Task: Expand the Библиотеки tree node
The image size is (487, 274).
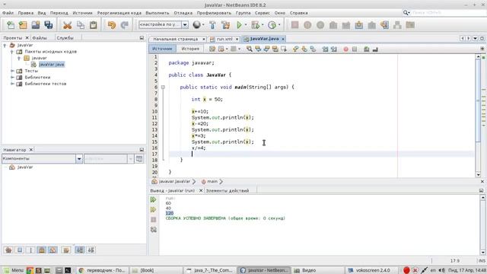Action: tap(12, 78)
